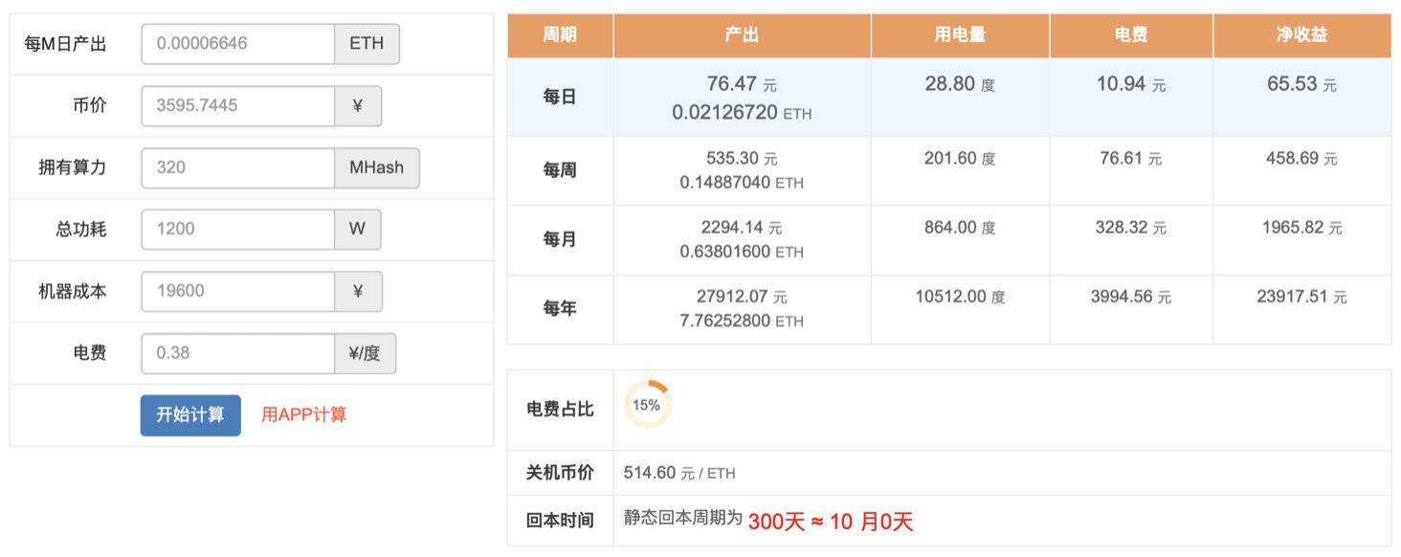Click the ¥ unit label next to coin price
1401x557 pixels.
point(357,105)
